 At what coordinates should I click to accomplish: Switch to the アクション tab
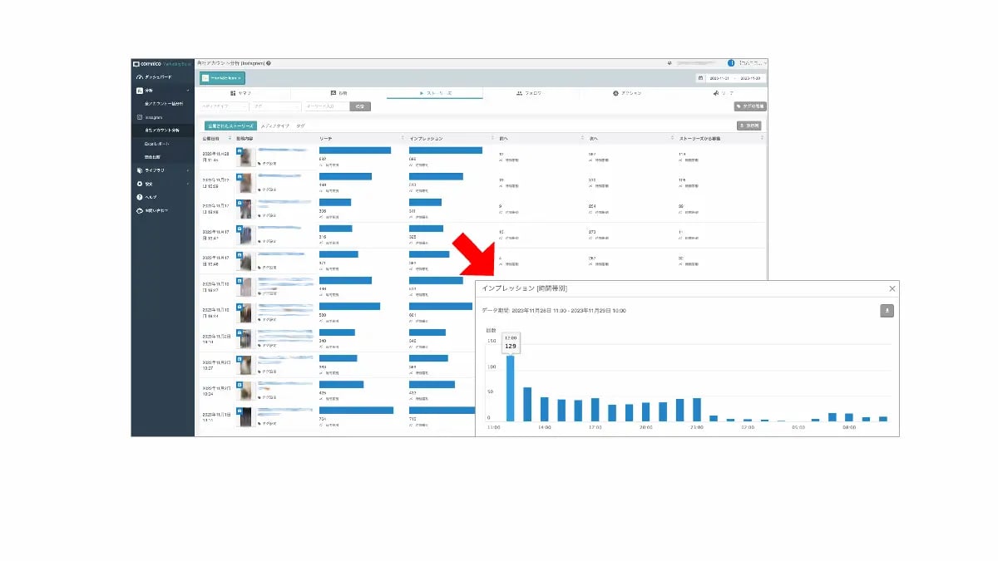(x=627, y=93)
